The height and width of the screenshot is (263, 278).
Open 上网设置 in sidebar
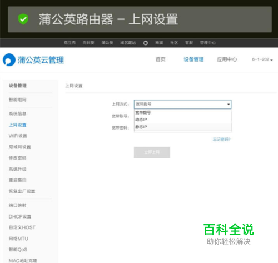(18, 125)
